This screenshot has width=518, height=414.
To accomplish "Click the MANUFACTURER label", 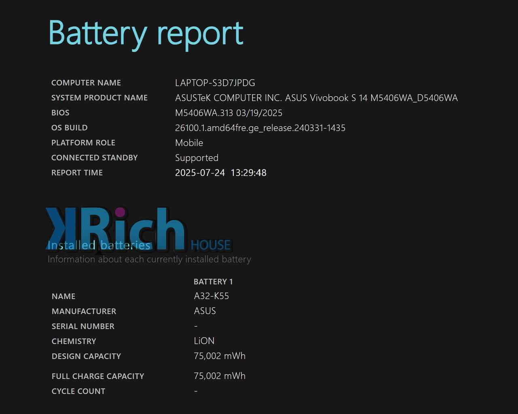I will click(84, 311).
